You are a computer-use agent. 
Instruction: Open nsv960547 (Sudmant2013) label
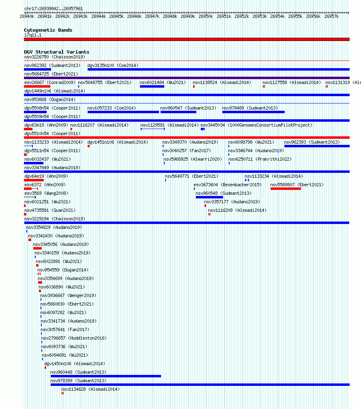(188, 108)
